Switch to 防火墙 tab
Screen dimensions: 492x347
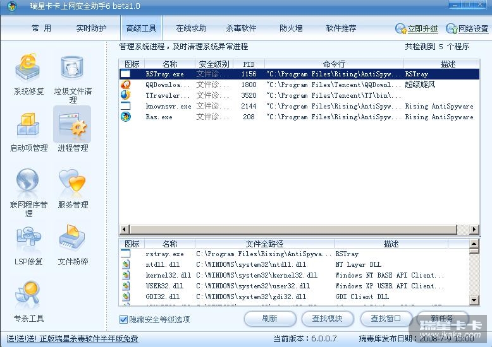click(291, 28)
